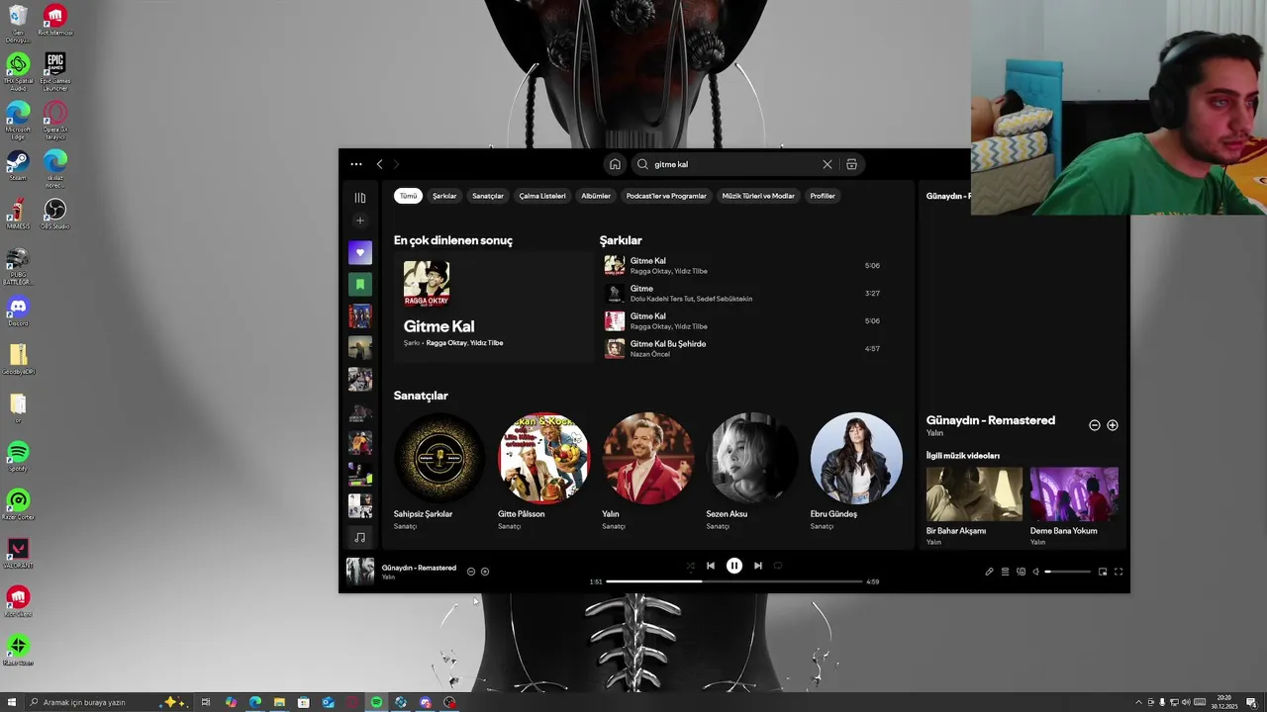The image size is (1267, 712).
Task: Open the Bir Bahar Akşamı music video
Action: [974, 504]
